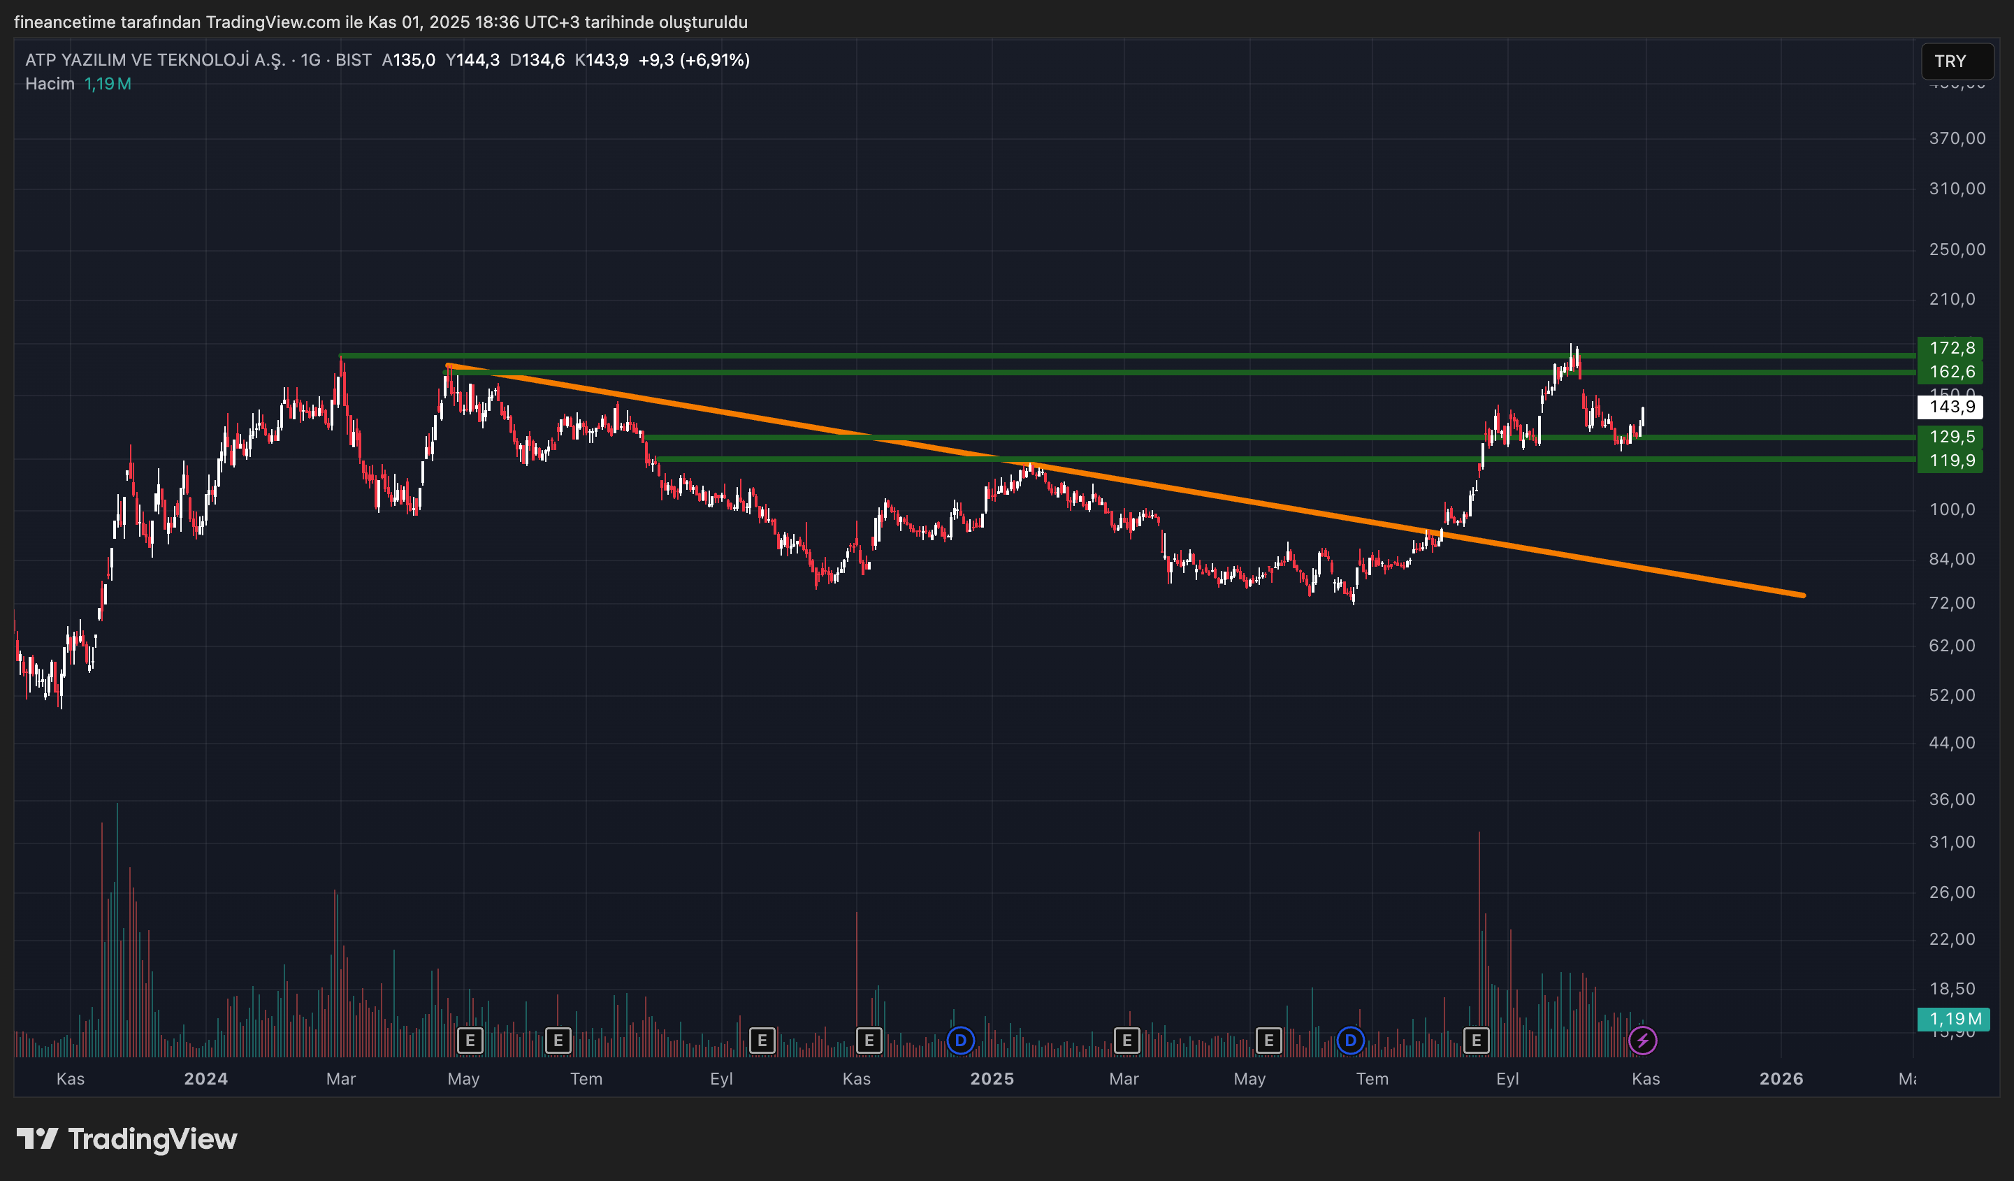Click the purple lightning marker near Kas 2025
This screenshot has width=2014, height=1181.
[x=1642, y=1041]
